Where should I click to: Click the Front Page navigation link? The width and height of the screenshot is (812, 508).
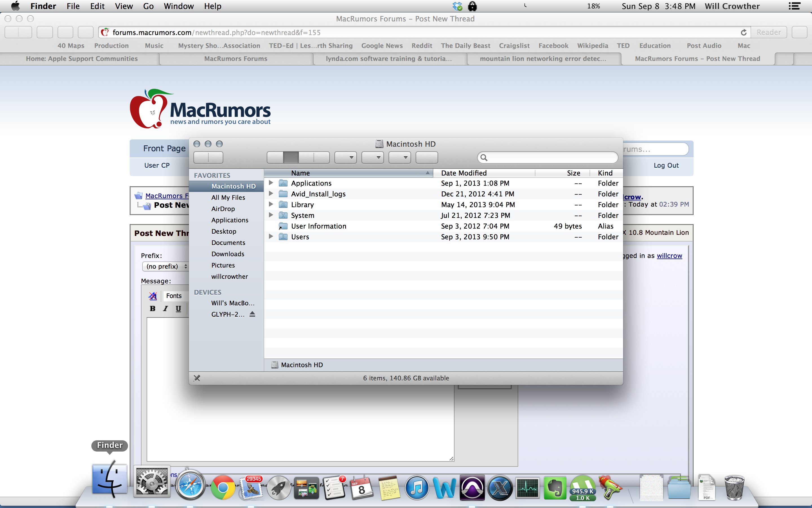[164, 148]
